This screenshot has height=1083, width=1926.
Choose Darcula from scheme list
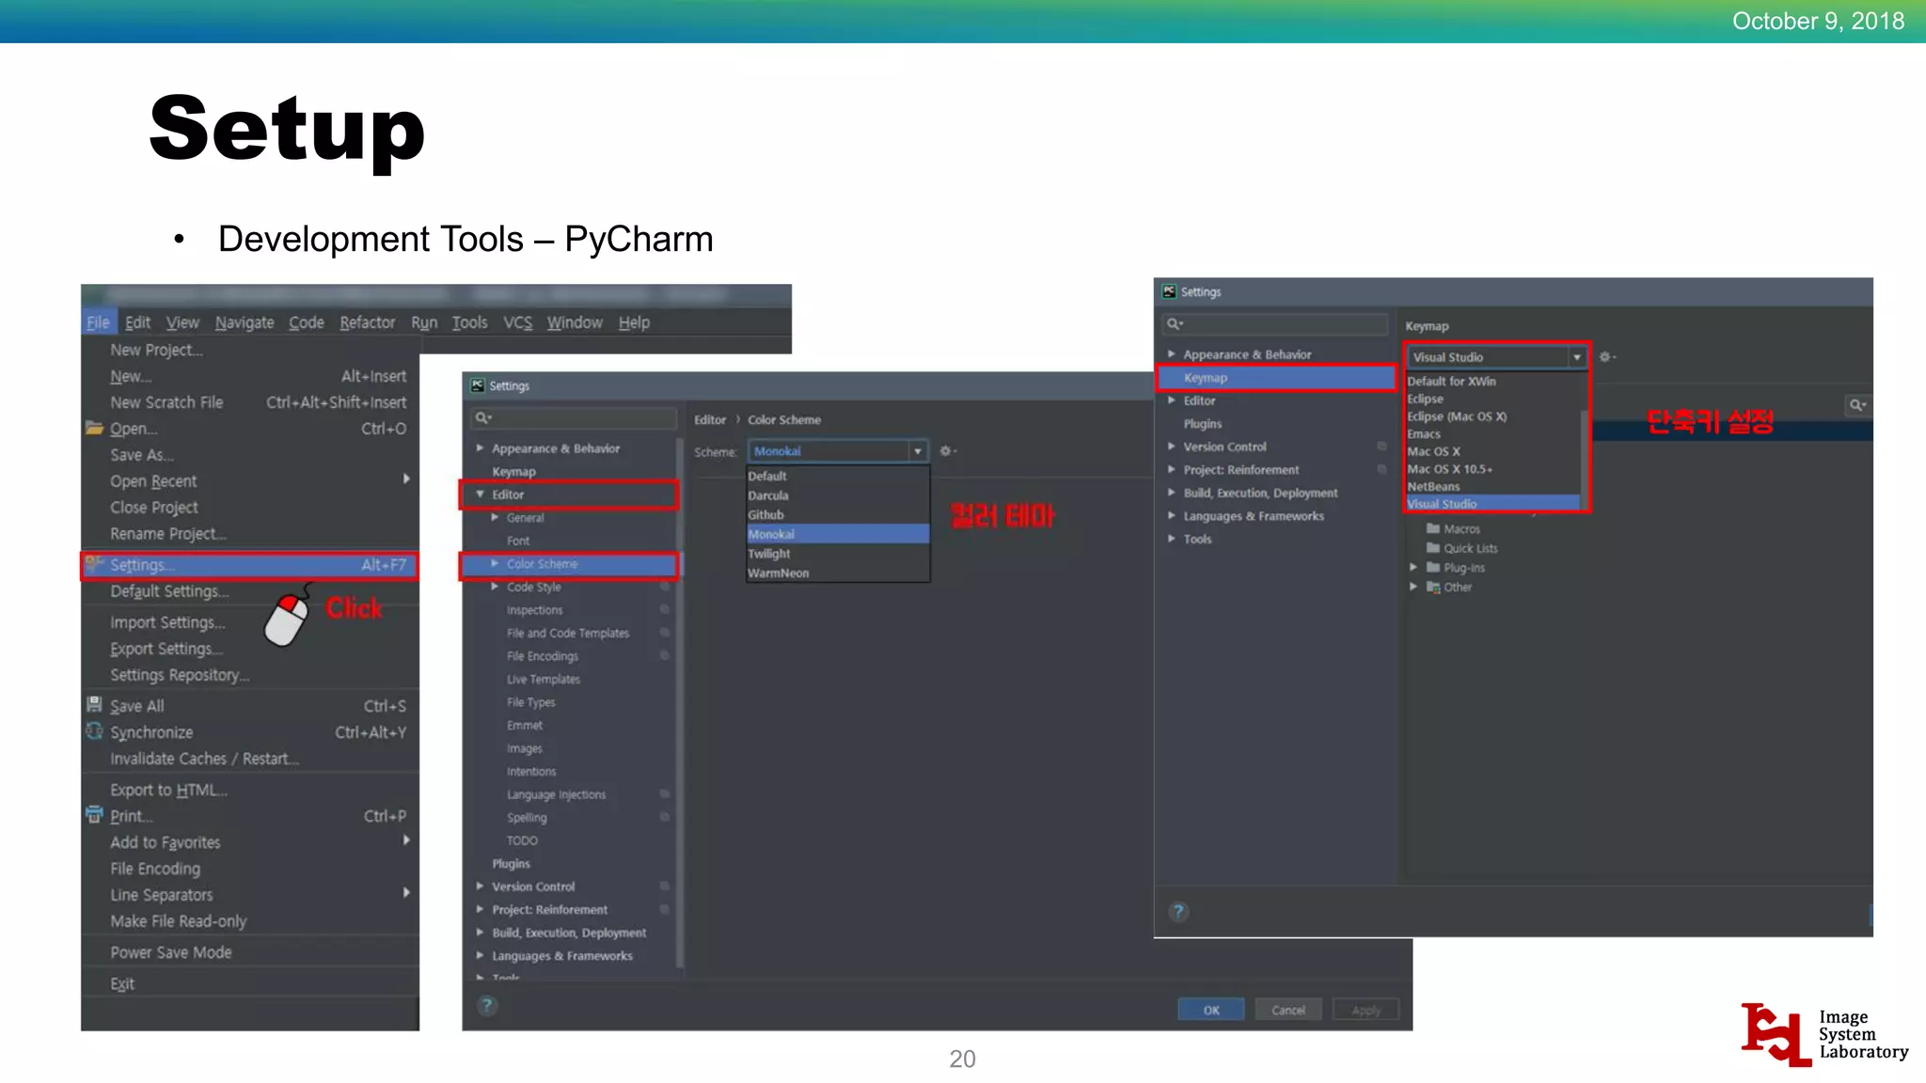837,495
